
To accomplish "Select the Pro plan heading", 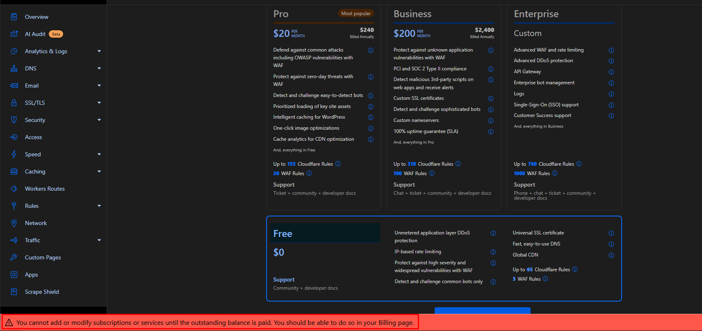I will (281, 14).
